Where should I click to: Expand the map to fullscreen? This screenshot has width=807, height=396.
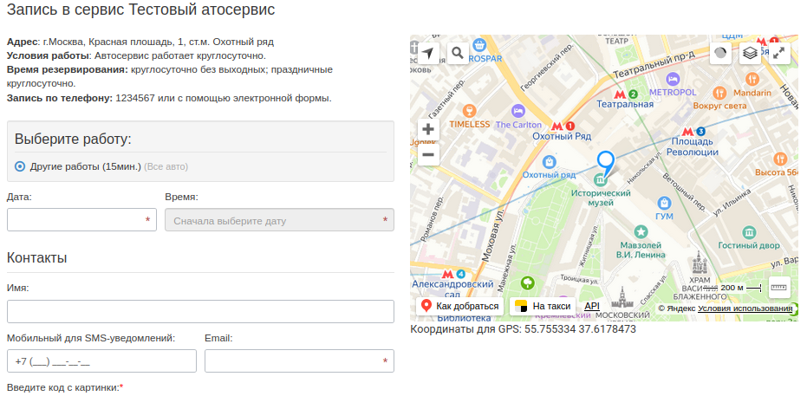(x=779, y=53)
